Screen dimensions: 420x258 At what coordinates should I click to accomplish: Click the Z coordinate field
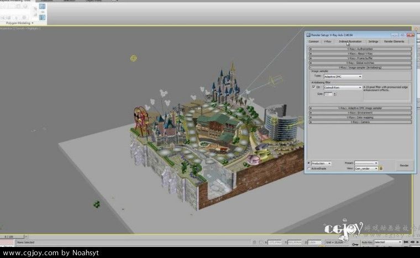314,243
